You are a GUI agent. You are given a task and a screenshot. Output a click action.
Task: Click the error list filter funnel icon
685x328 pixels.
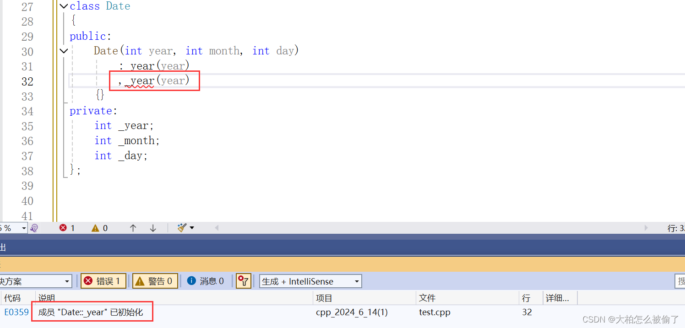[244, 281]
